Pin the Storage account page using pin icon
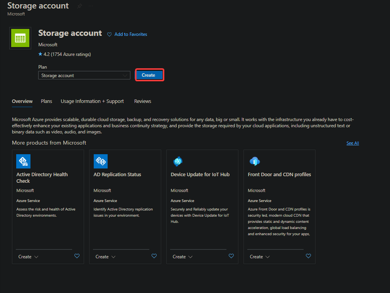The image size is (390, 293). pyautogui.click(x=79, y=6)
